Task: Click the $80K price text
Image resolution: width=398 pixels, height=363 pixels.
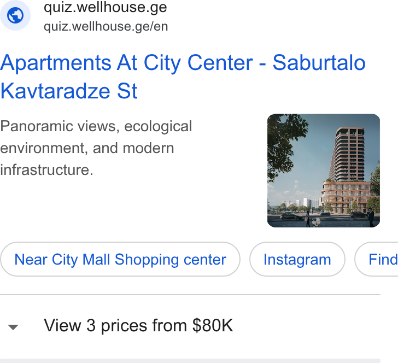Action: point(213,325)
